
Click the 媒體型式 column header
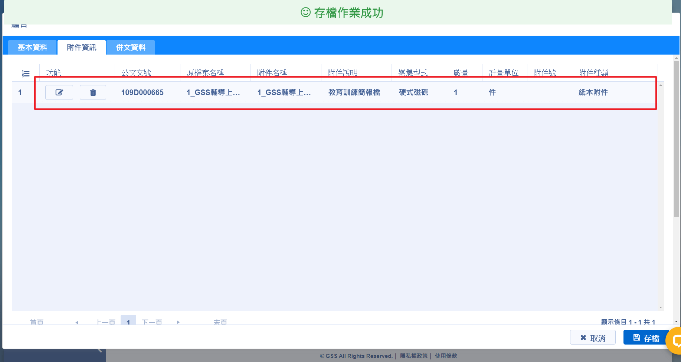413,73
